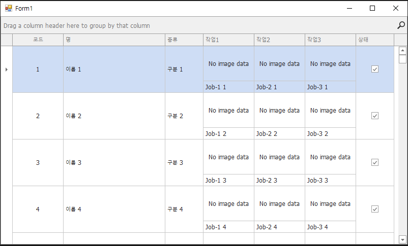408x246 pixels.
Task: Select the cell 구분 4
Action: point(184,209)
